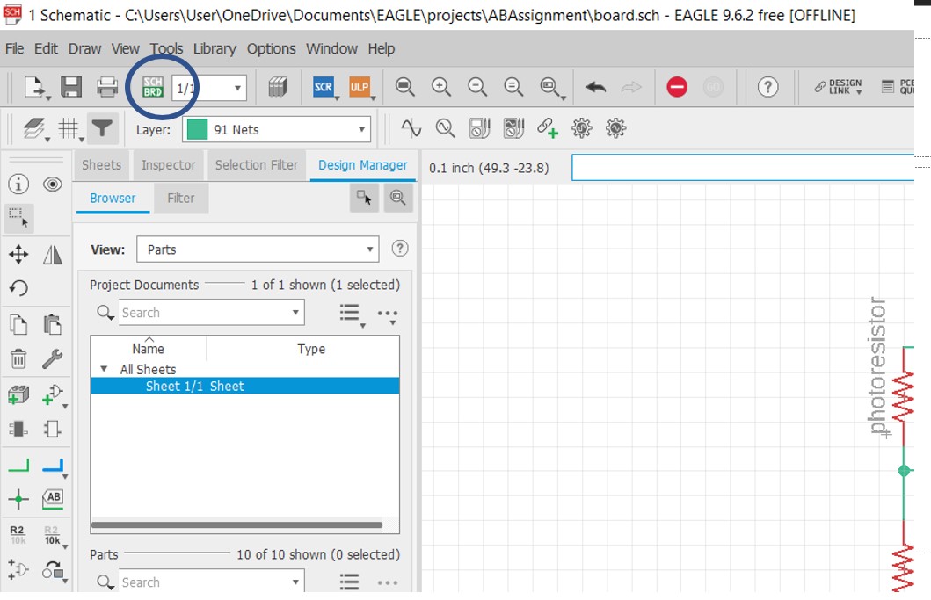The height and width of the screenshot is (600, 931).
Task: Select the Move tool in left toolbar
Action: (18, 255)
